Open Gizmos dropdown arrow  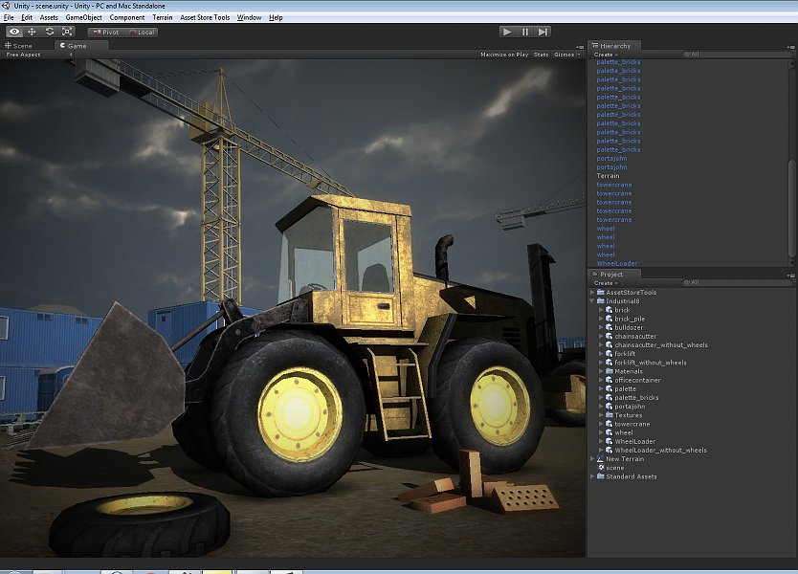(x=579, y=55)
